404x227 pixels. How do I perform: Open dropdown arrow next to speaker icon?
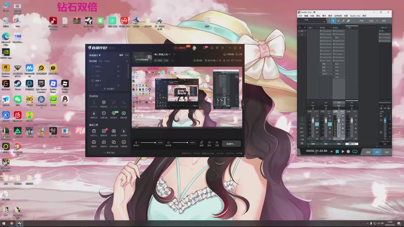coord(171,143)
